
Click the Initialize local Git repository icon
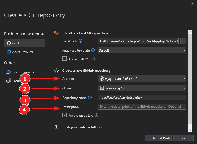pyautogui.click(x=57, y=33)
